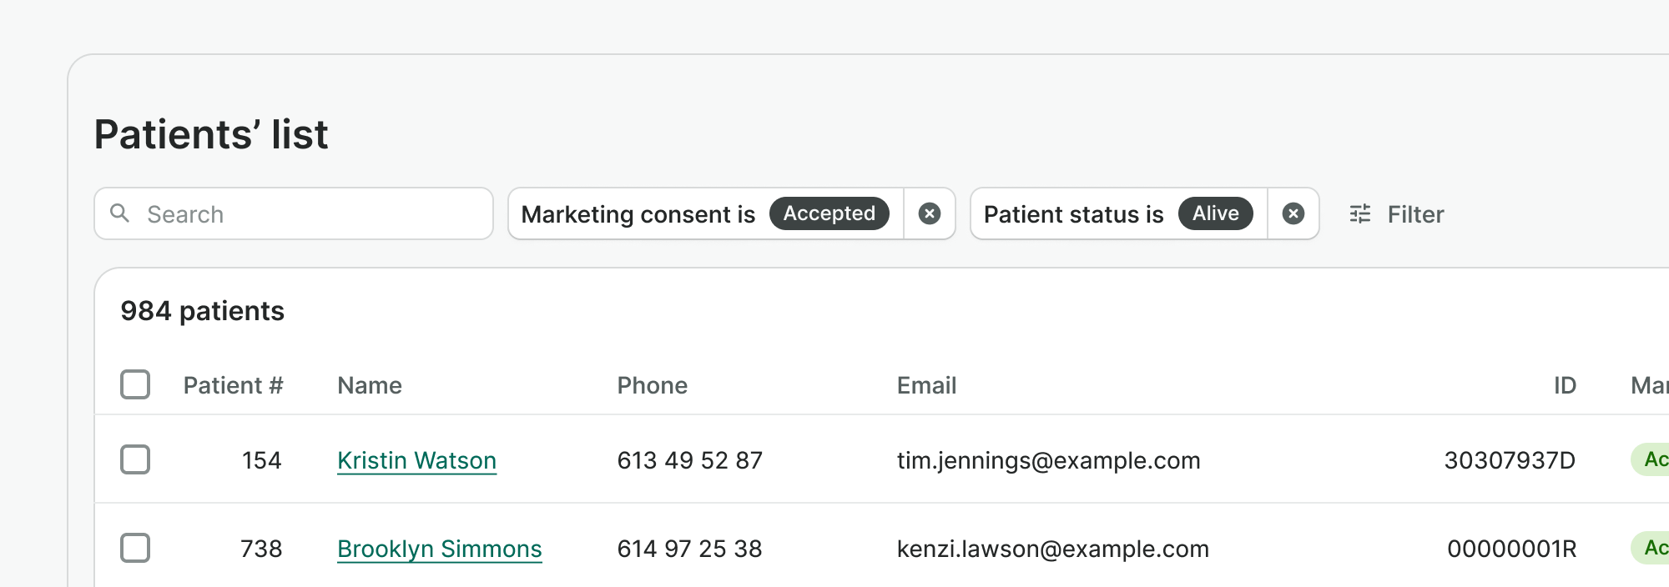Sort by the ID column header

click(x=1565, y=385)
